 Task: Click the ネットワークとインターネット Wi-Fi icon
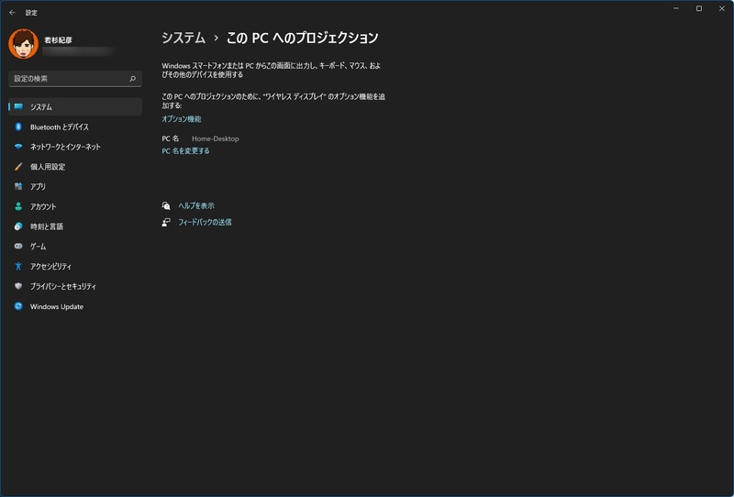[x=18, y=147]
